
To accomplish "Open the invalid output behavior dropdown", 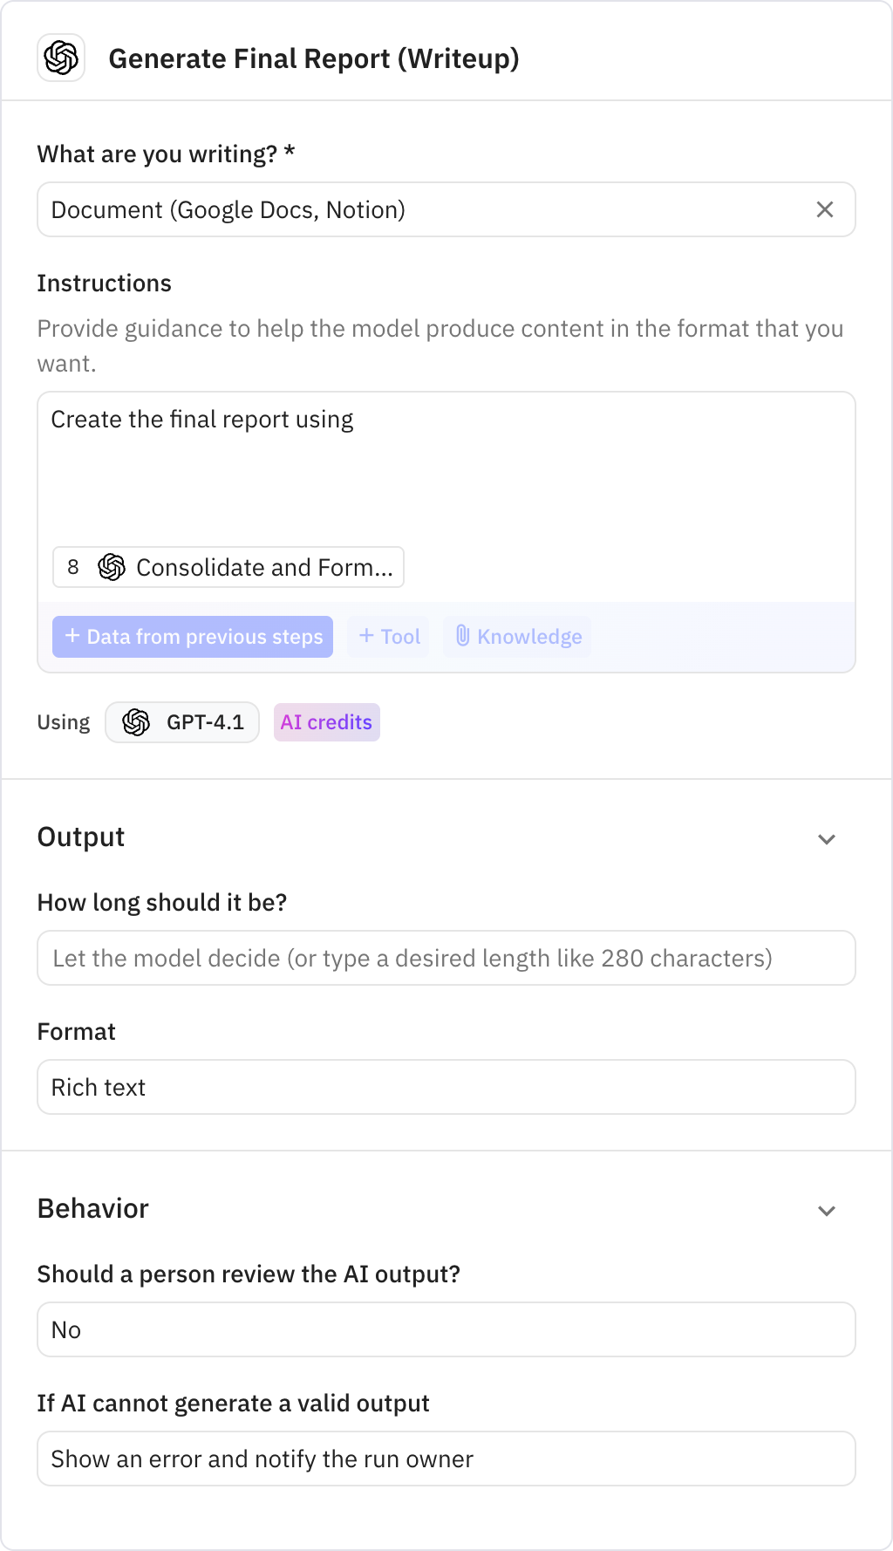I will tap(446, 1459).
